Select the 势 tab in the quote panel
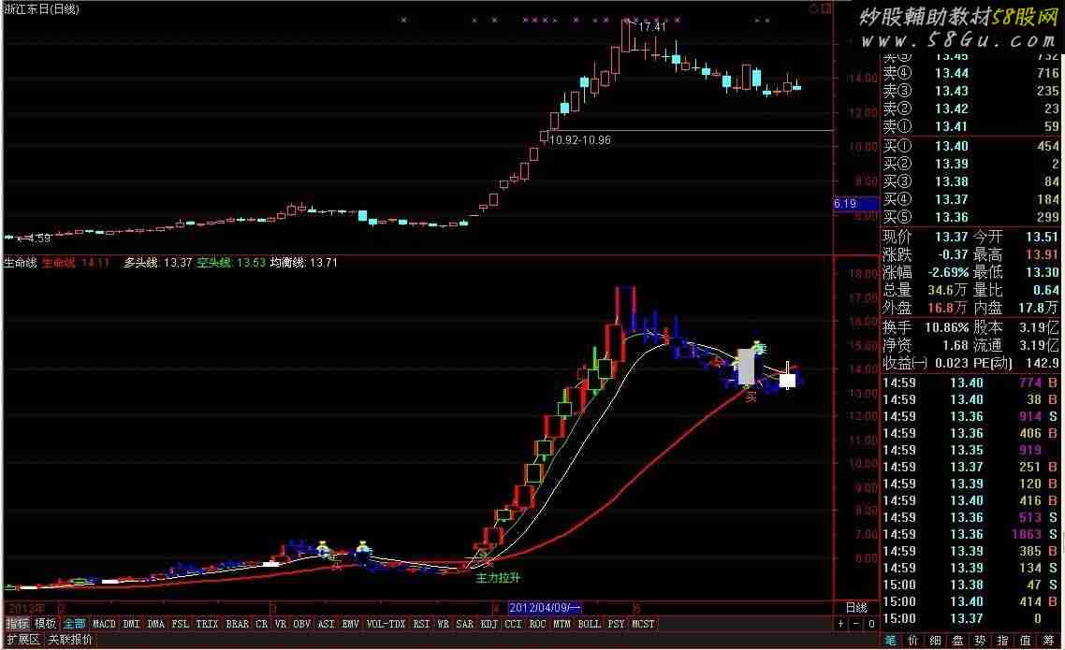The width and height of the screenshot is (1065, 650). tap(980, 640)
